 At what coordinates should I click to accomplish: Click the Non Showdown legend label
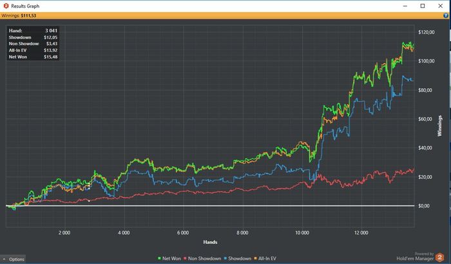pyautogui.click(x=204, y=259)
